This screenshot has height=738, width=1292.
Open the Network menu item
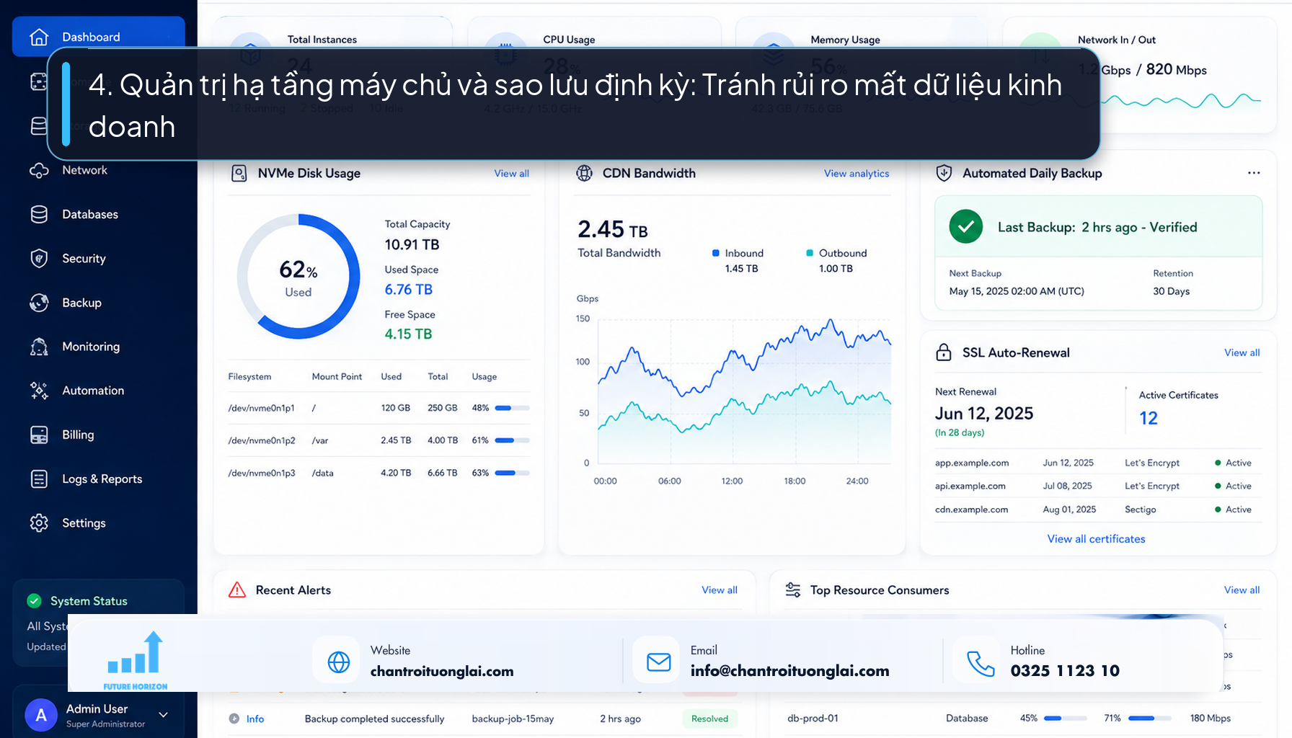84,171
